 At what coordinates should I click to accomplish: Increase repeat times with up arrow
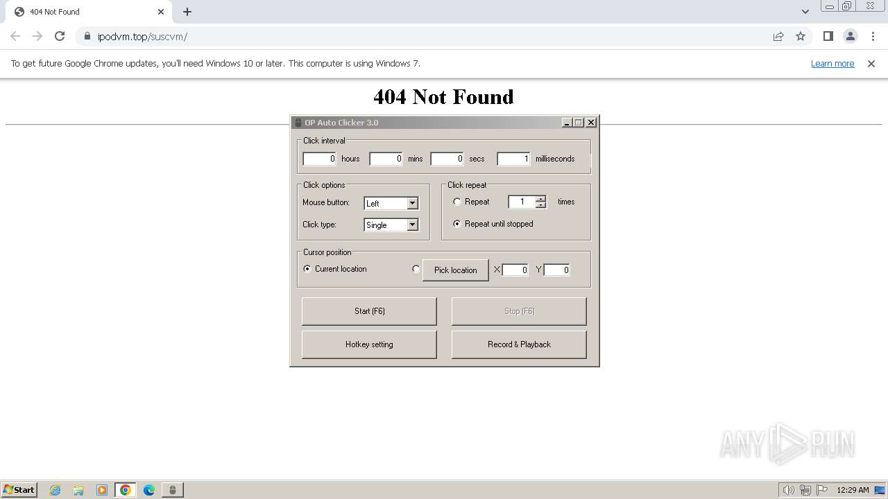tap(541, 199)
